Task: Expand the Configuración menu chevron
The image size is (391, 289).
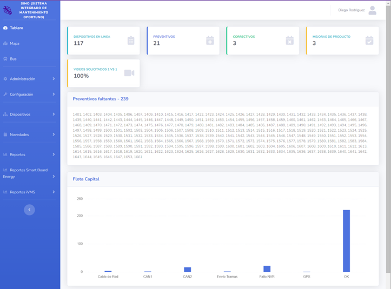Action: pos(54,94)
